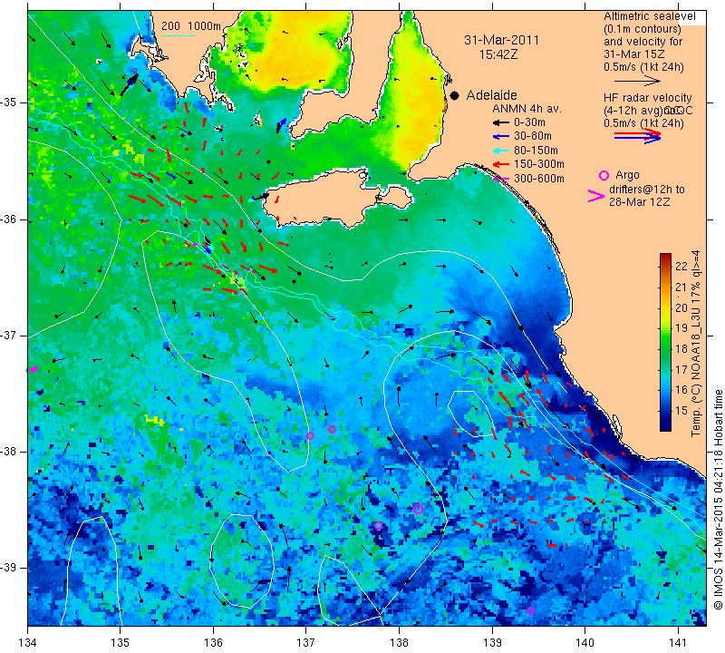Click the '150-300m' depth label
Image resolution: width=725 pixels, height=653 pixels.
click(x=538, y=164)
